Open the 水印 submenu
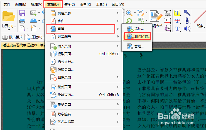Screen dimensions: 206x130 tap(84, 21)
